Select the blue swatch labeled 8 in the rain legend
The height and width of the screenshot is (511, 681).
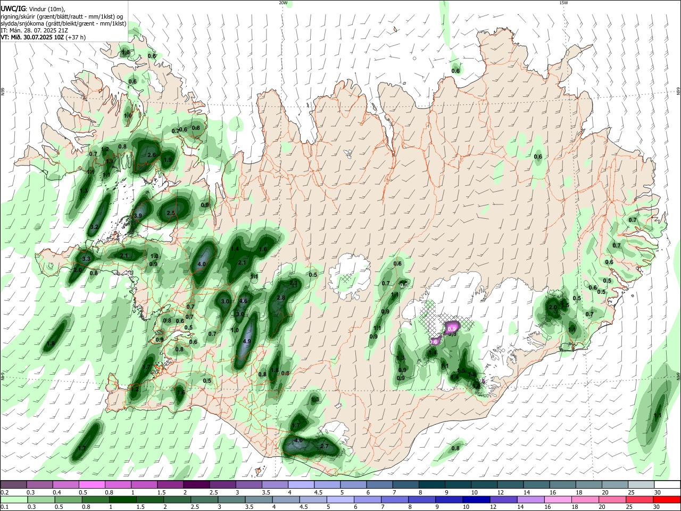pyautogui.click(x=421, y=500)
